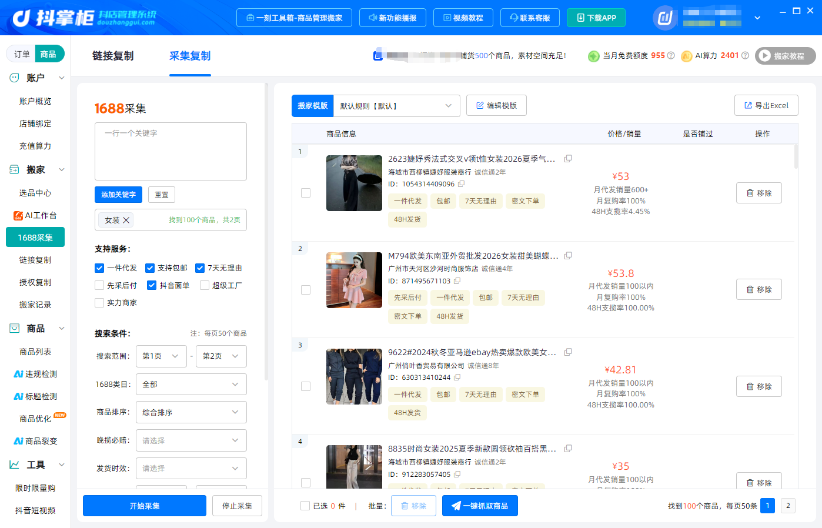Open thumbnail of product 2623

point(355,183)
